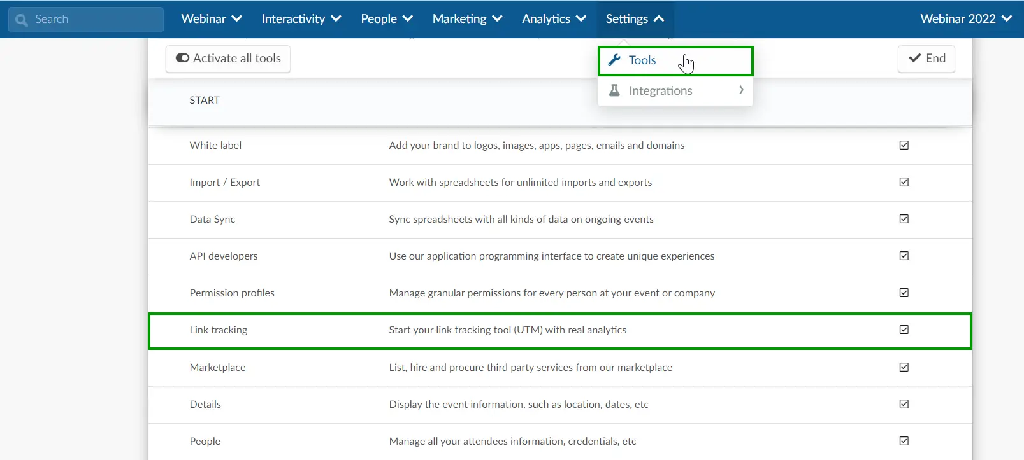Open the Webinar 2022 event selector
Screen dimensions: 1024x460
click(x=966, y=19)
